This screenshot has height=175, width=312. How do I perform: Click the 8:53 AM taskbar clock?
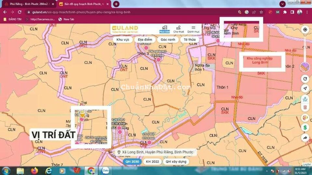point(301,171)
